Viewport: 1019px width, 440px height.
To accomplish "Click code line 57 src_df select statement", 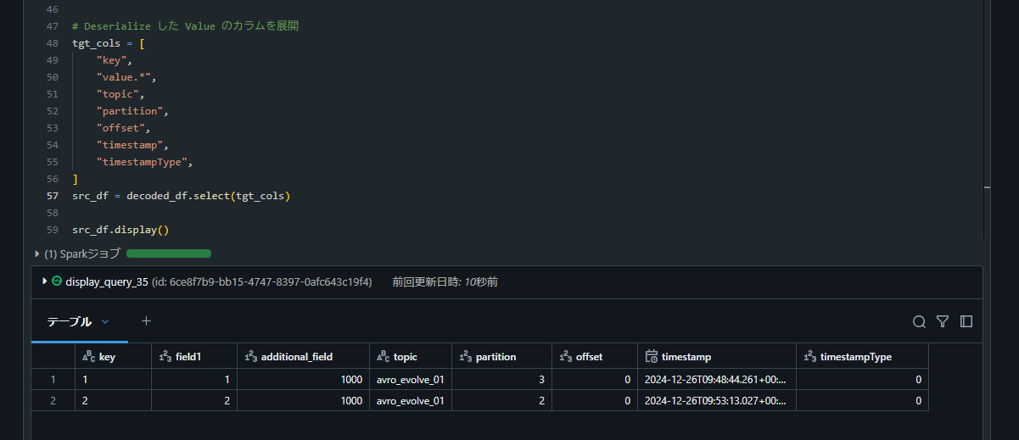I will (181, 196).
